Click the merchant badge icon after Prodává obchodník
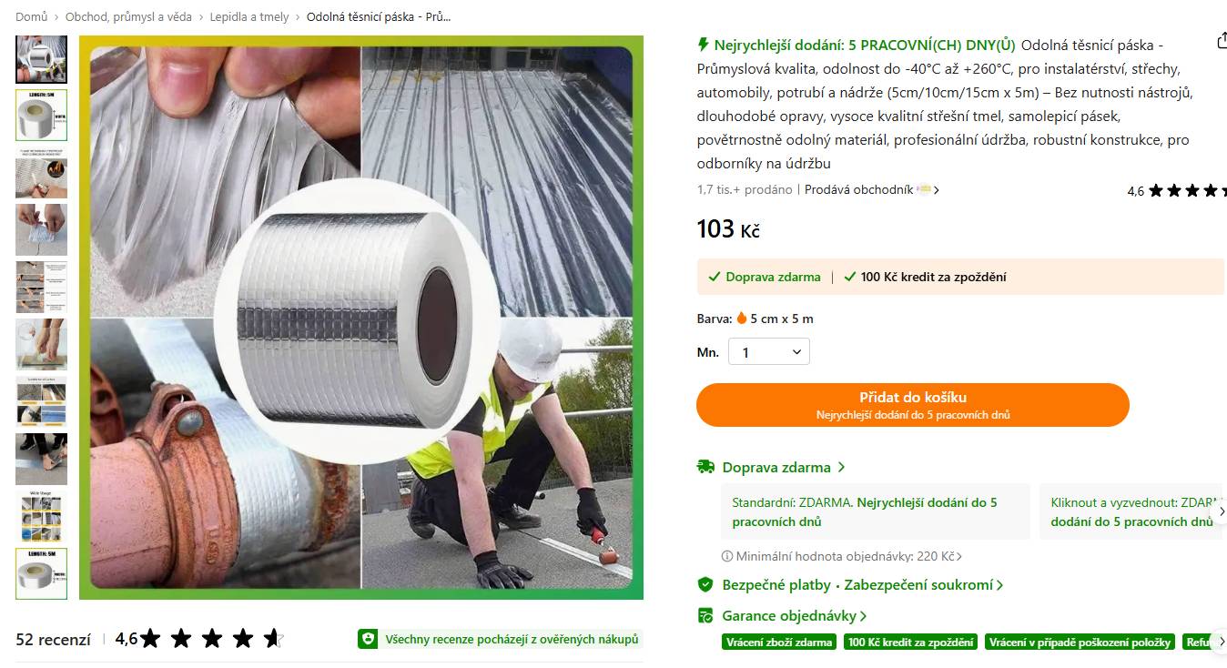The height and width of the screenshot is (668, 1227). coord(924,189)
